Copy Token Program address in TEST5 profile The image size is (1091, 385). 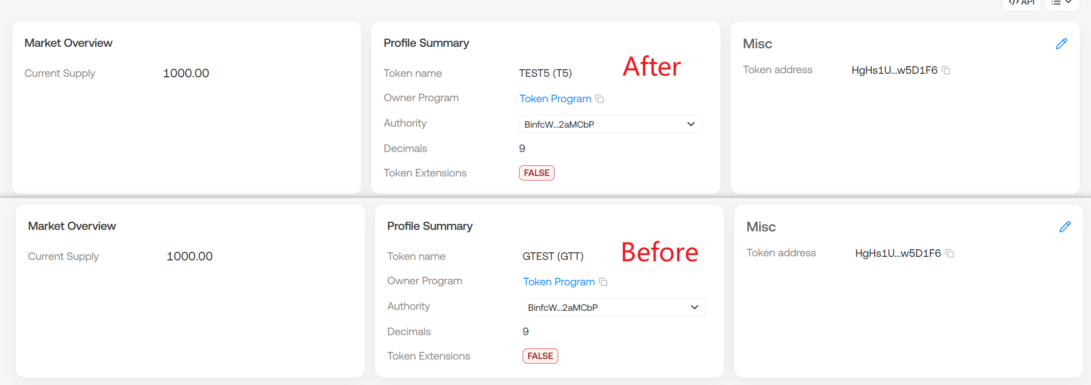tap(599, 99)
